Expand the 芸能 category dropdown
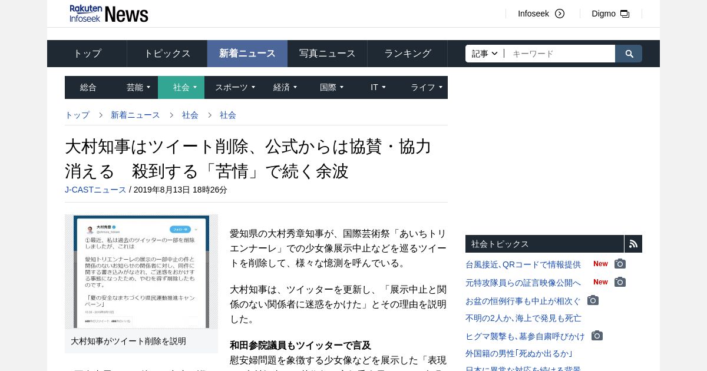 (138, 87)
